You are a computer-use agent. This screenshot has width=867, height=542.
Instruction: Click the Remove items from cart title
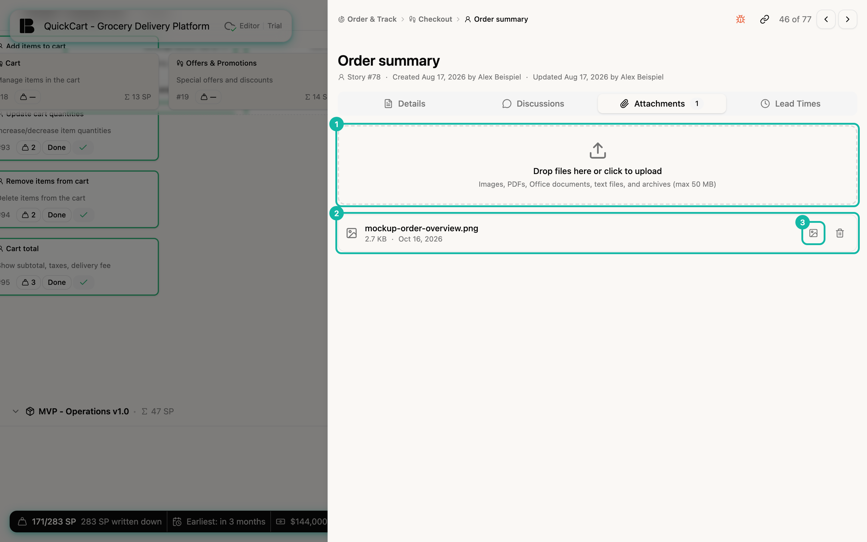click(x=47, y=181)
